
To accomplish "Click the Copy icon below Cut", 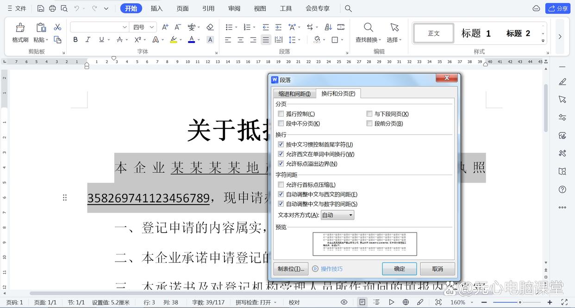I will (x=57, y=40).
